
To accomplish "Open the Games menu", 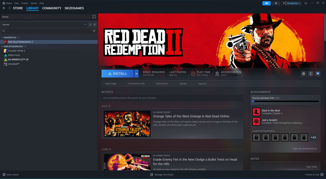I will point(34,3).
